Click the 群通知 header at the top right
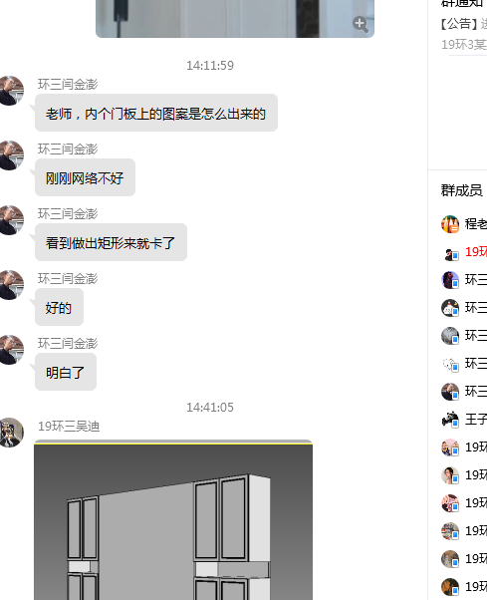 point(462,3)
